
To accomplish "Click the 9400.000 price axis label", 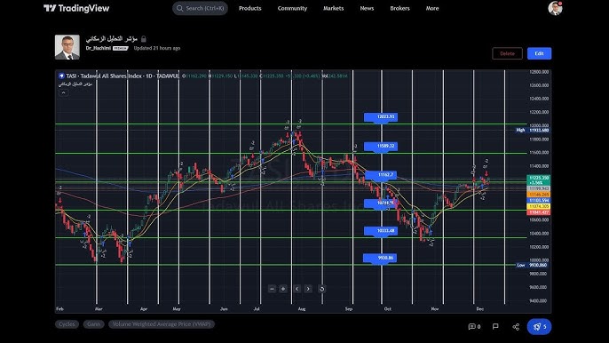I will coord(539,300).
